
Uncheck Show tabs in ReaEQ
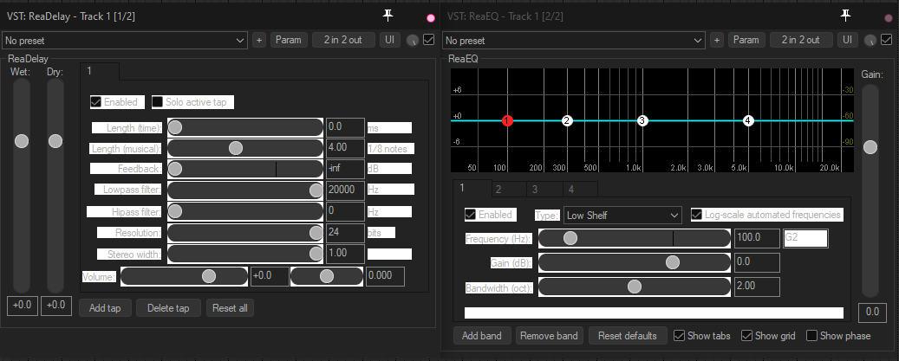679,336
